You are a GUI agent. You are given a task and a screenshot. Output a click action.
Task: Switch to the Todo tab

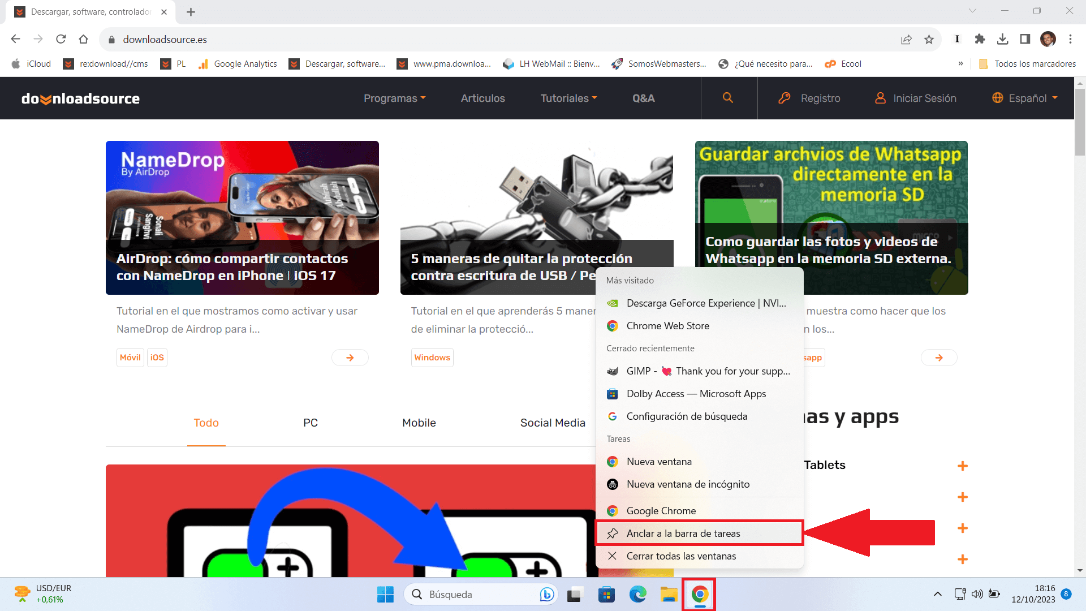click(x=206, y=423)
